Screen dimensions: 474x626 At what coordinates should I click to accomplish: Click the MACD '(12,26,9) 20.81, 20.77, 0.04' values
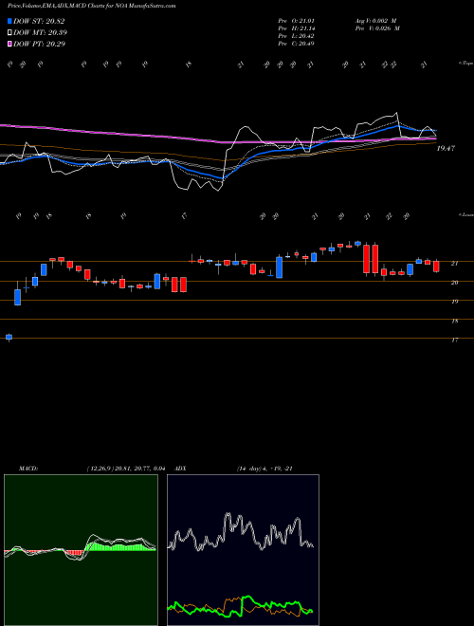pyautogui.click(x=125, y=469)
